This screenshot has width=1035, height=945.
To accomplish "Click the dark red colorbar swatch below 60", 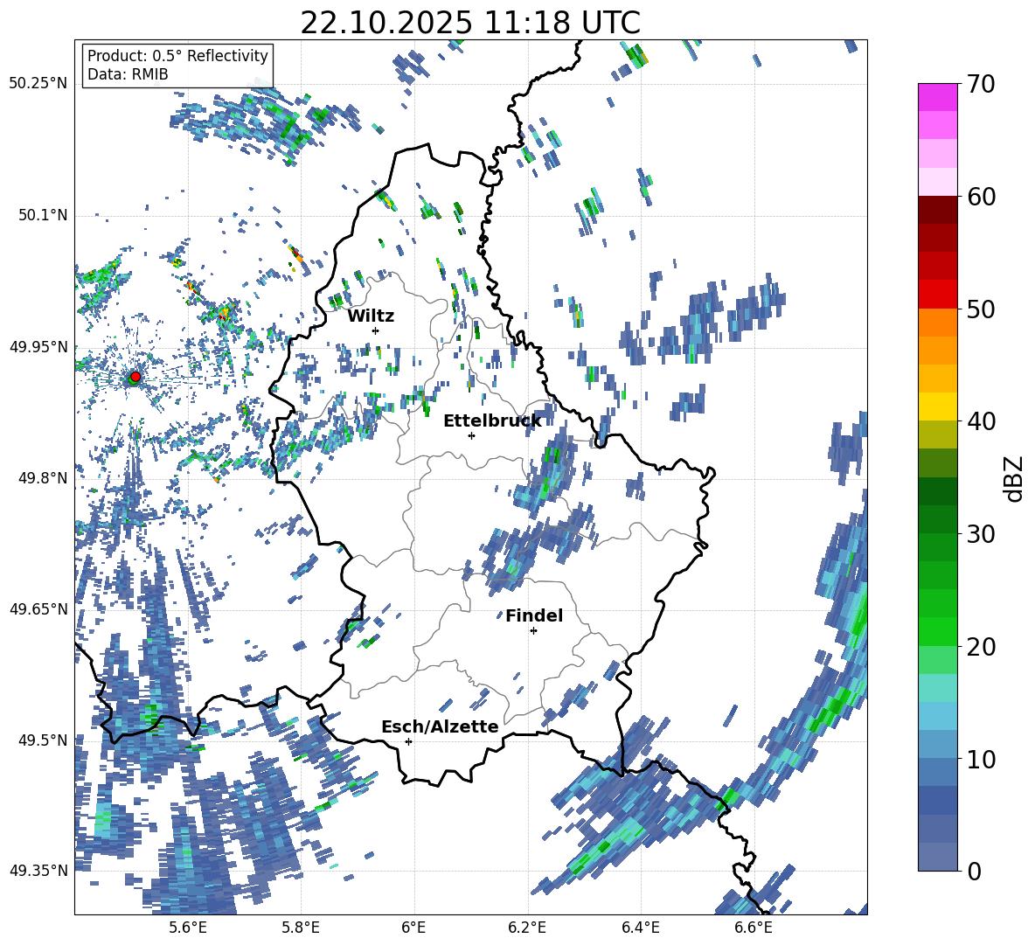I will tap(938, 210).
